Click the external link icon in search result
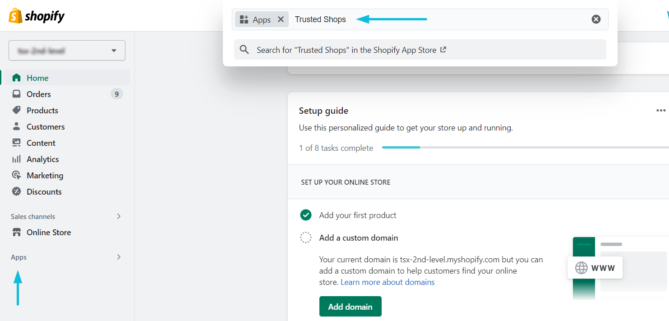 click(x=443, y=50)
